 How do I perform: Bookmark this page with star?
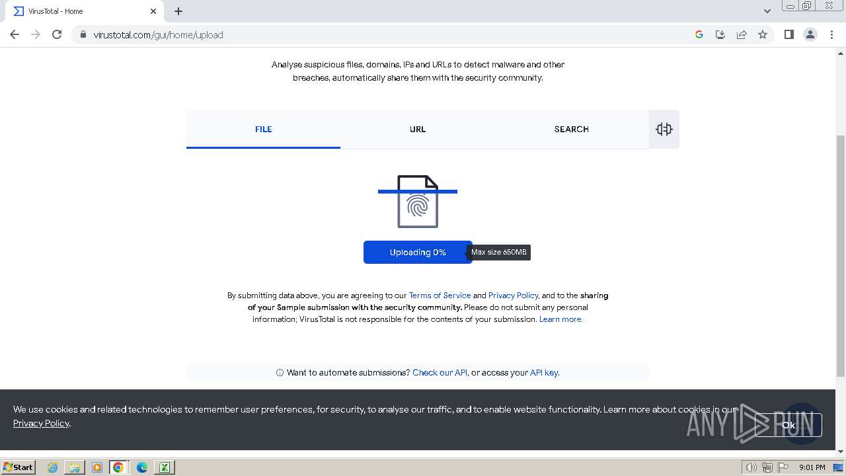coord(763,34)
